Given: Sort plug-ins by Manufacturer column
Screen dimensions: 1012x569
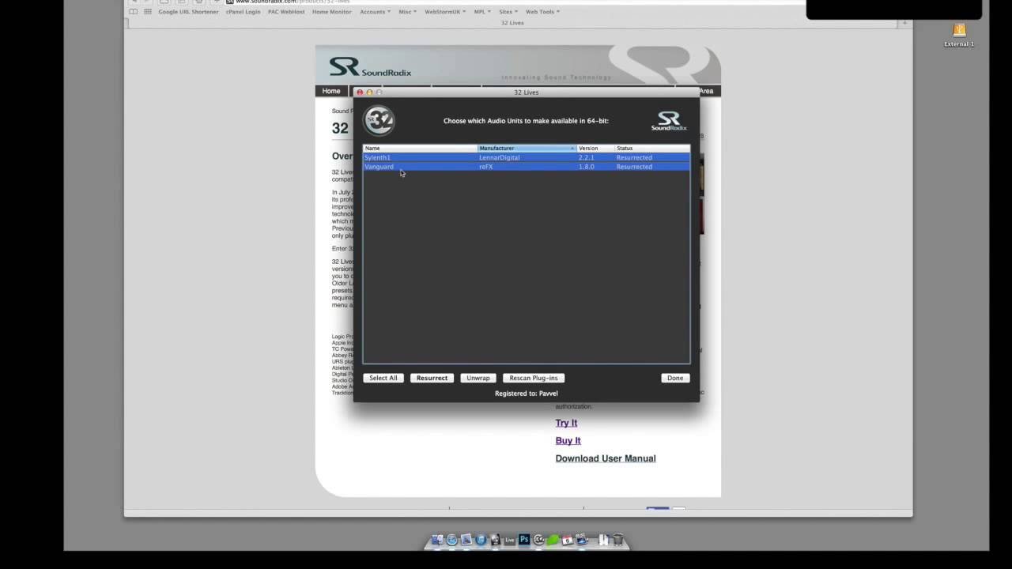Looking at the screenshot, I should 527,149.
